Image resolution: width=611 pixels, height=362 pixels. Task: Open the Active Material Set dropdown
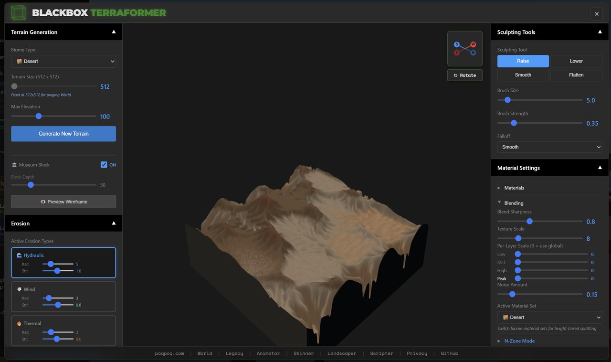[549, 317]
